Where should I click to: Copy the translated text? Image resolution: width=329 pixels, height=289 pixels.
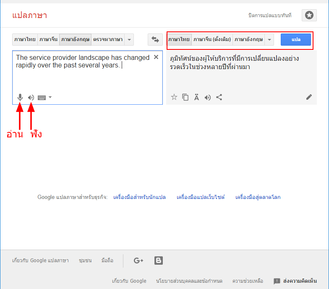185,97
